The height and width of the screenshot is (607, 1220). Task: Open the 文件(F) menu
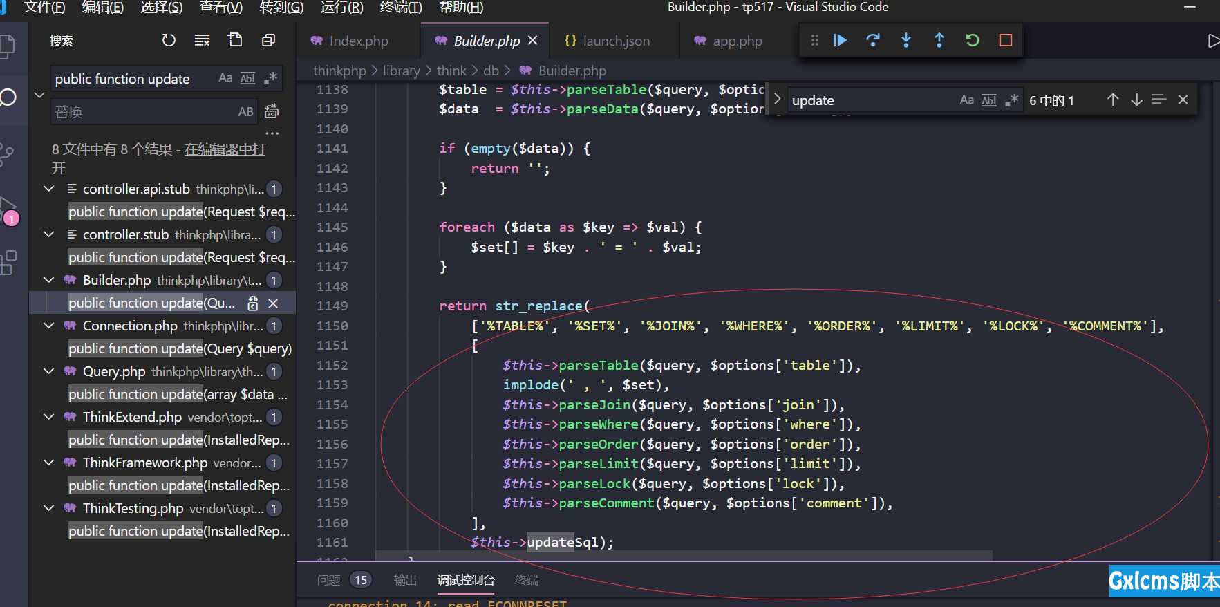tap(44, 7)
